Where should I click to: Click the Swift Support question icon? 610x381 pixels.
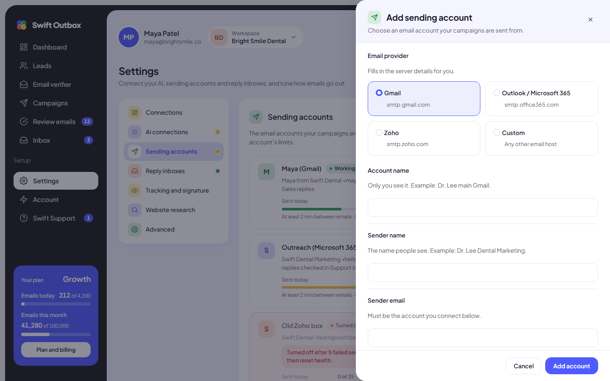(x=24, y=218)
